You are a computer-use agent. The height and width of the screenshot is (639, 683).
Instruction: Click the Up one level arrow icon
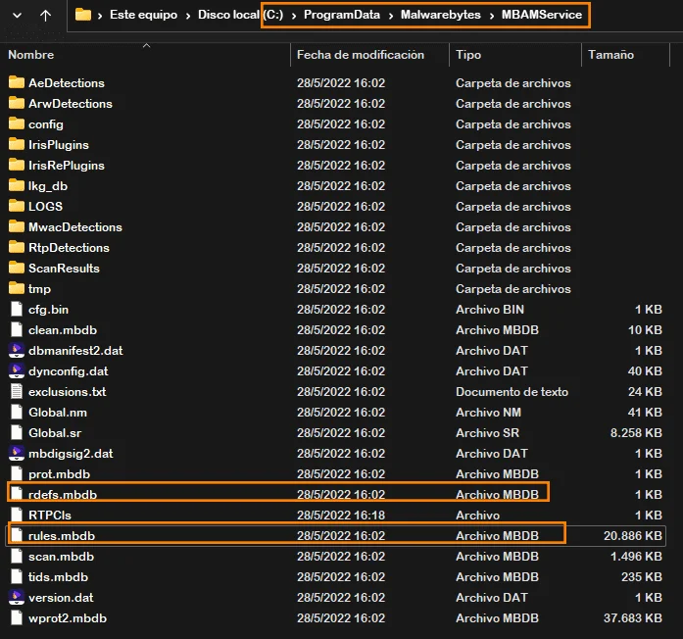pos(45,16)
